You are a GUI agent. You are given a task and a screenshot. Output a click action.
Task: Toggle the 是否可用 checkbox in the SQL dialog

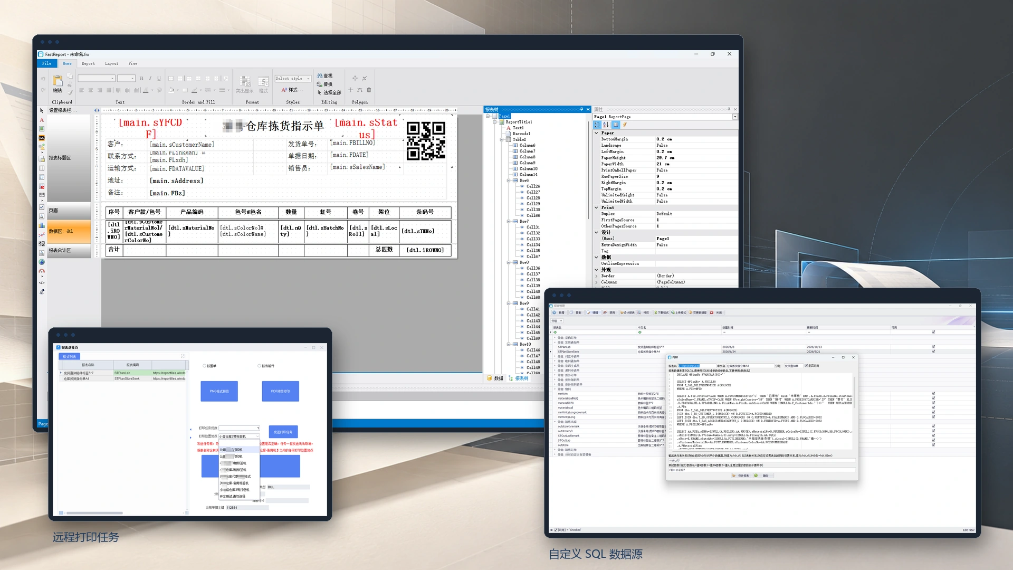[806, 366]
